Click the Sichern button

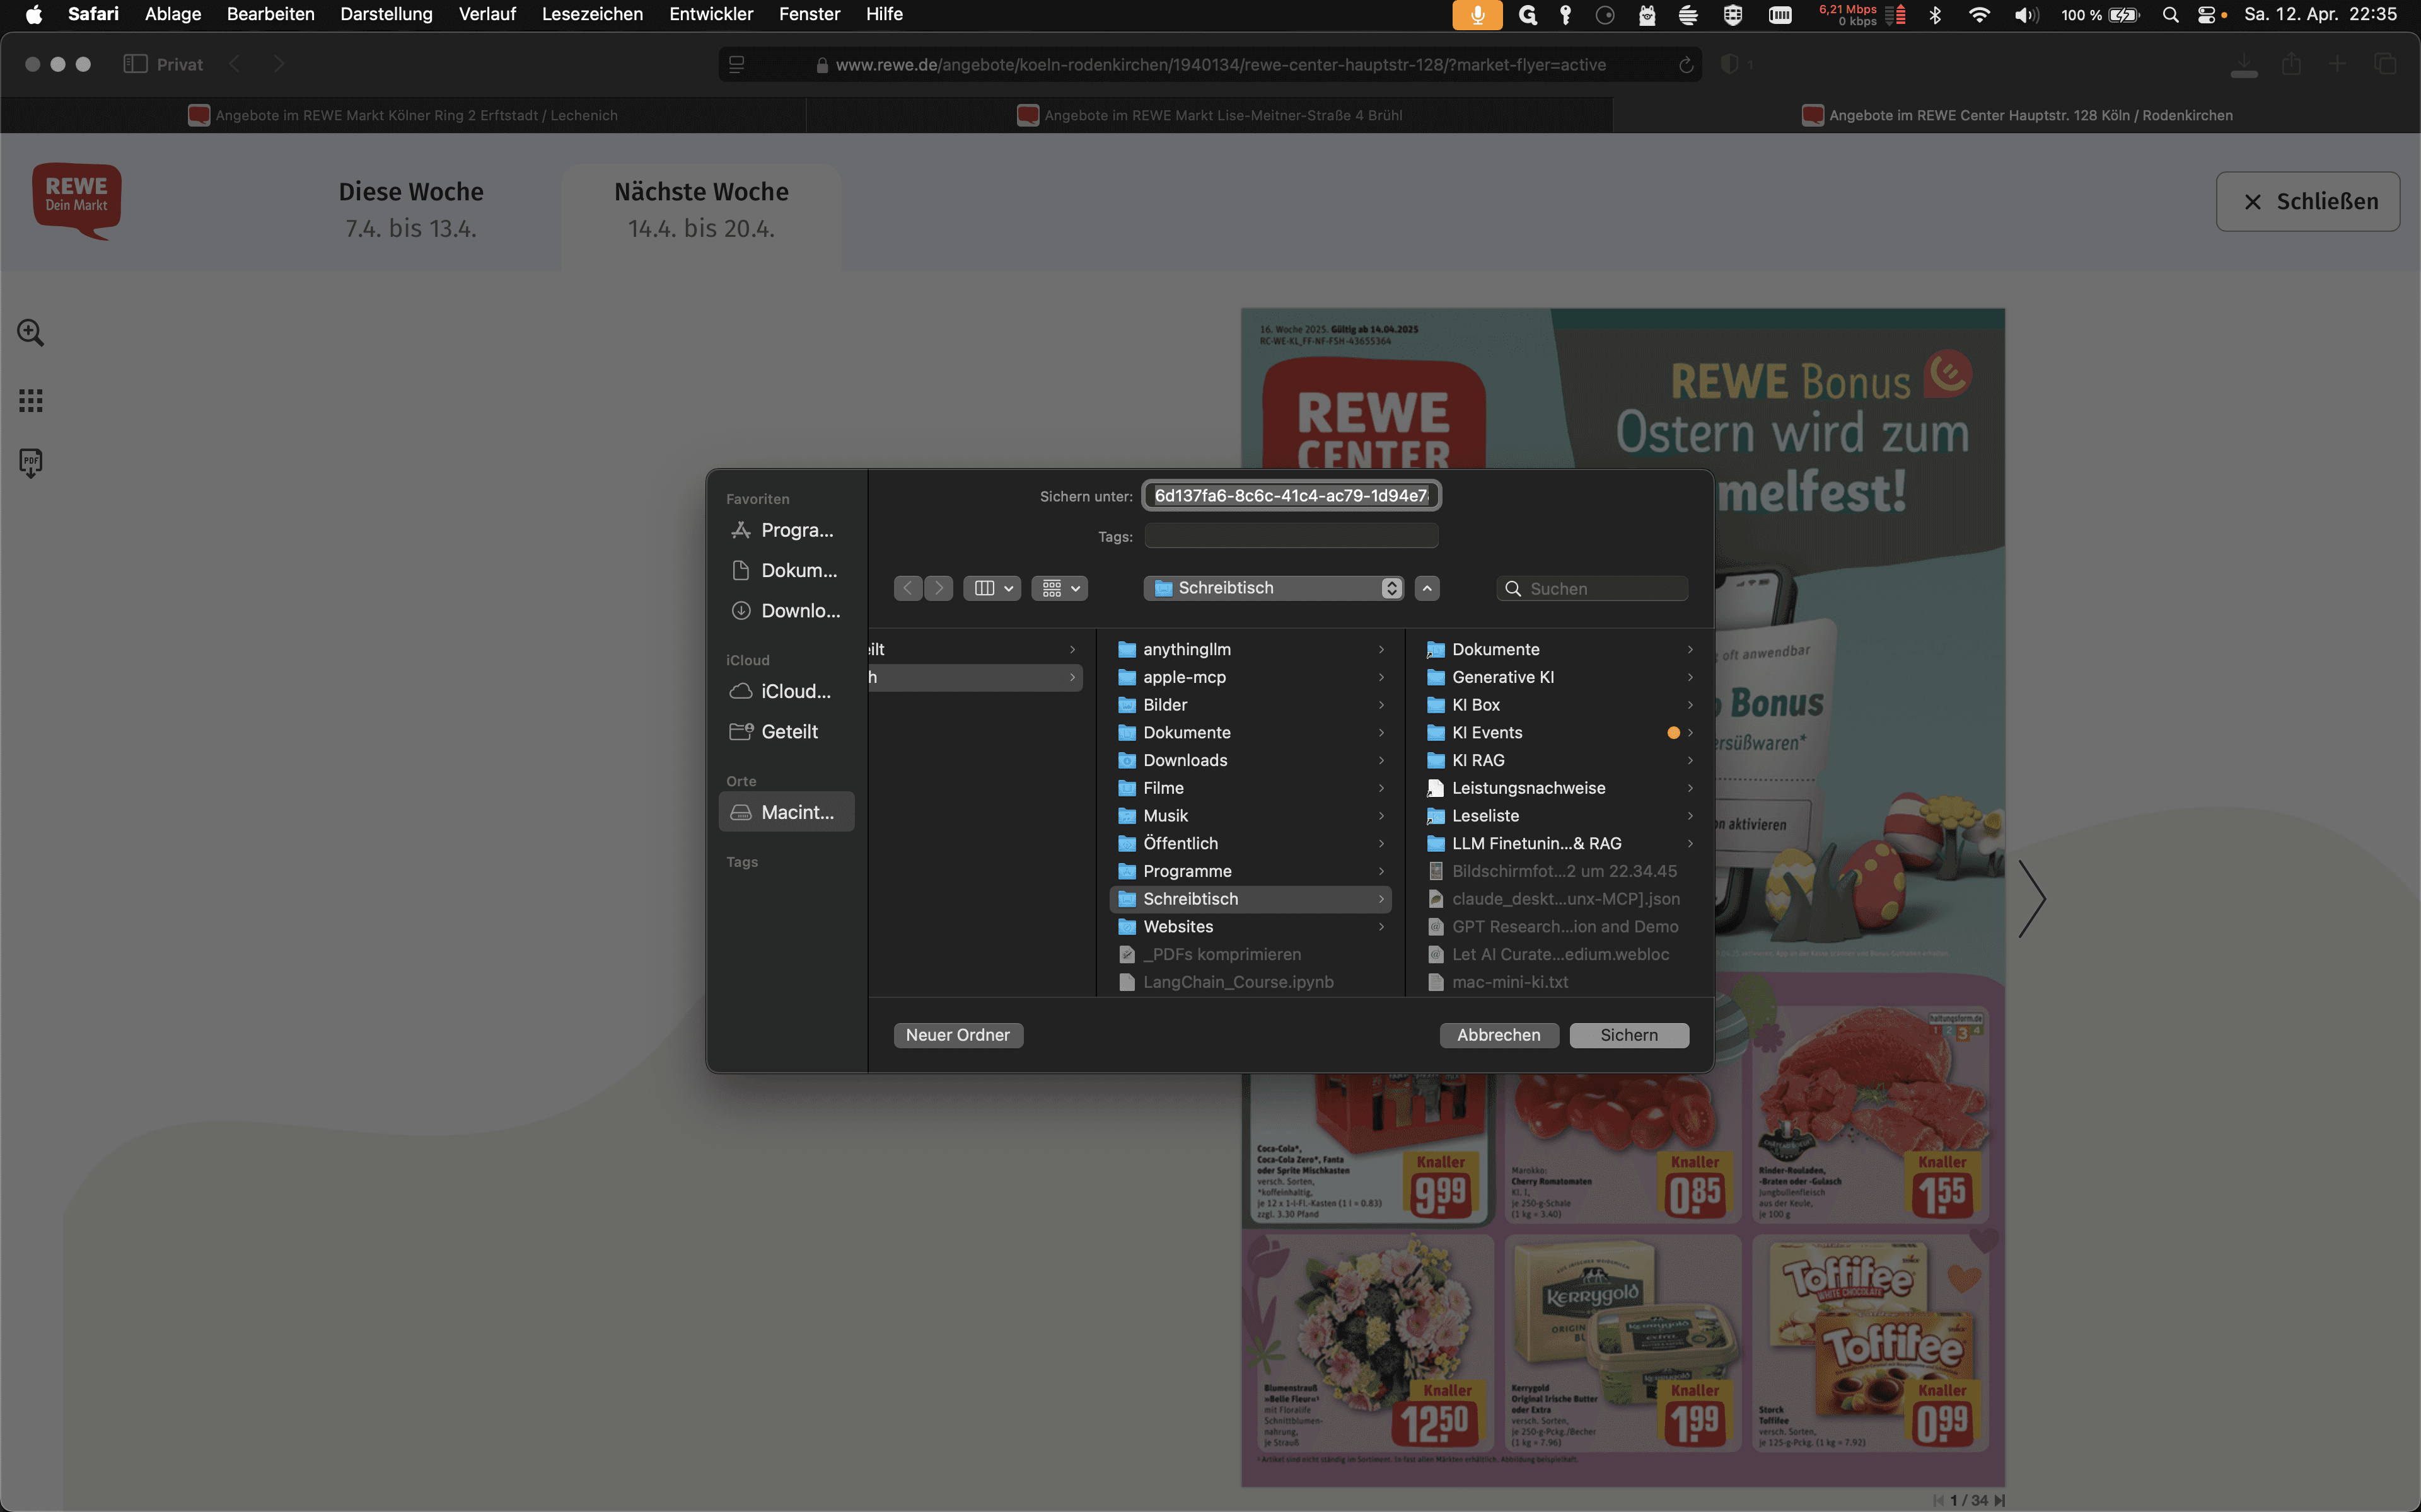coord(1629,1035)
